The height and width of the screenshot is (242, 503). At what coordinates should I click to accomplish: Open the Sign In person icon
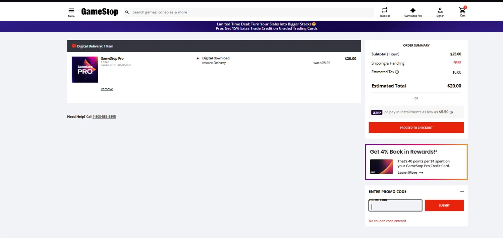pos(440,10)
